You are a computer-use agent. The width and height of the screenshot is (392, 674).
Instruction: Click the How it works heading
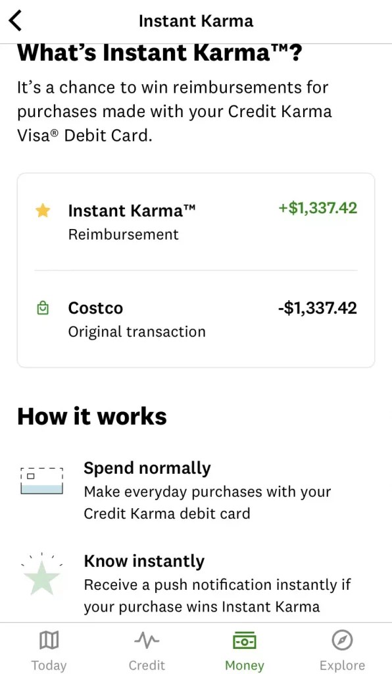91,416
